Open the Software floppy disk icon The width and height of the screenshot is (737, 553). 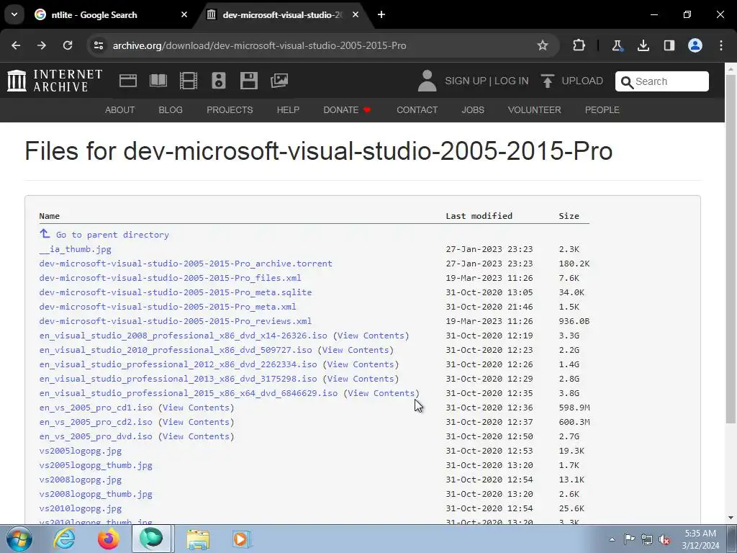(248, 81)
